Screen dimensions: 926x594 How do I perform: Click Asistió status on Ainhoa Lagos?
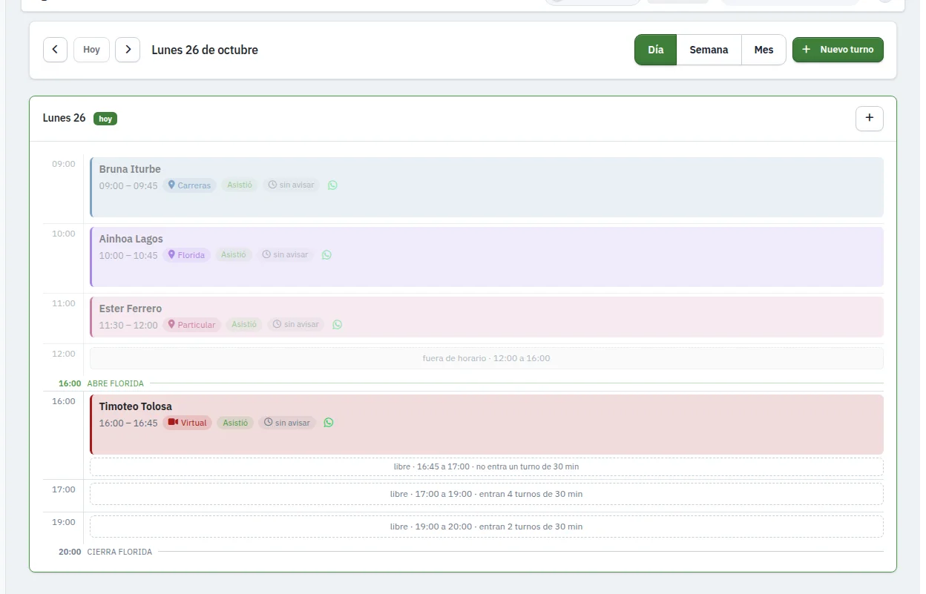234,255
